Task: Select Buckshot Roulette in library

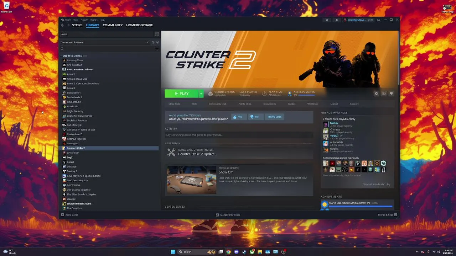Action: [x=77, y=121]
